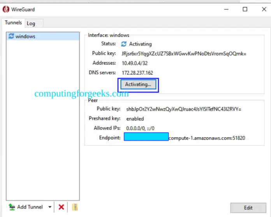Click the Add Tunnel computer icon
271x217 pixels.
click(12, 207)
